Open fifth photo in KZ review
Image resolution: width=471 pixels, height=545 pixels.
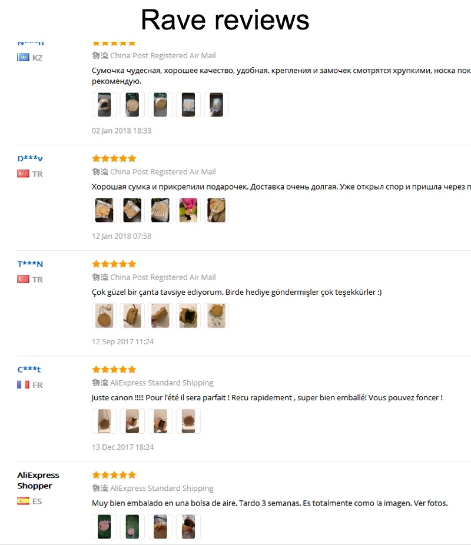tap(216, 105)
